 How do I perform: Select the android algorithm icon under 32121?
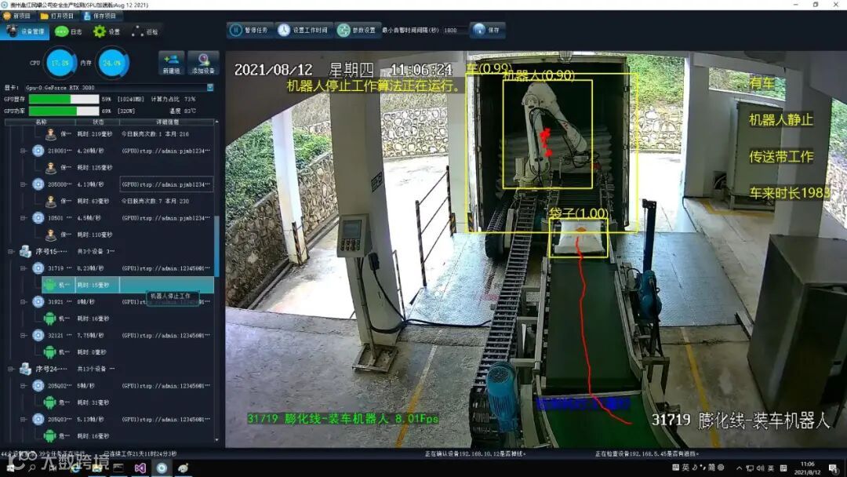point(49,351)
